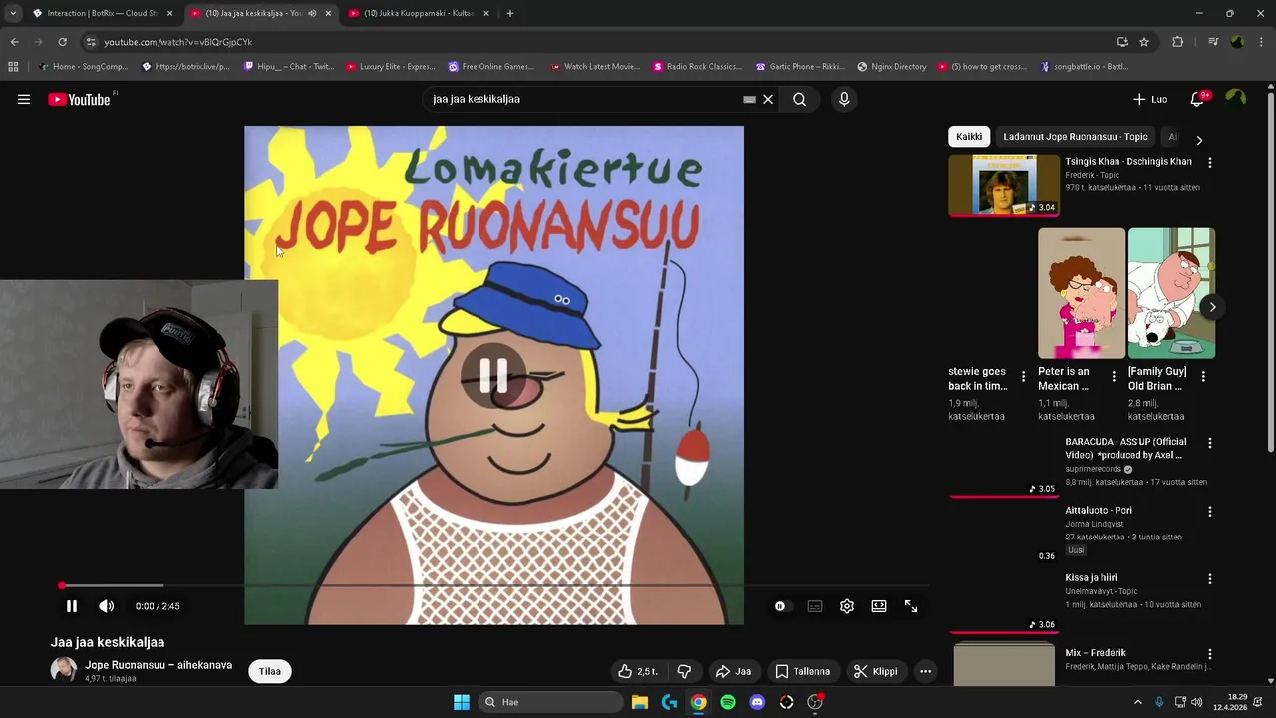Open more actions below the video
The width and height of the screenshot is (1276, 718).
click(x=925, y=671)
